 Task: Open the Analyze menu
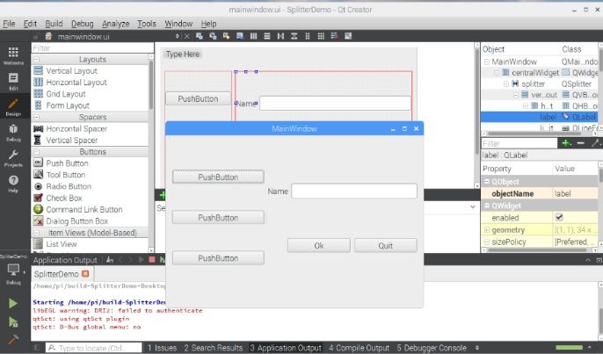(x=116, y=24)
